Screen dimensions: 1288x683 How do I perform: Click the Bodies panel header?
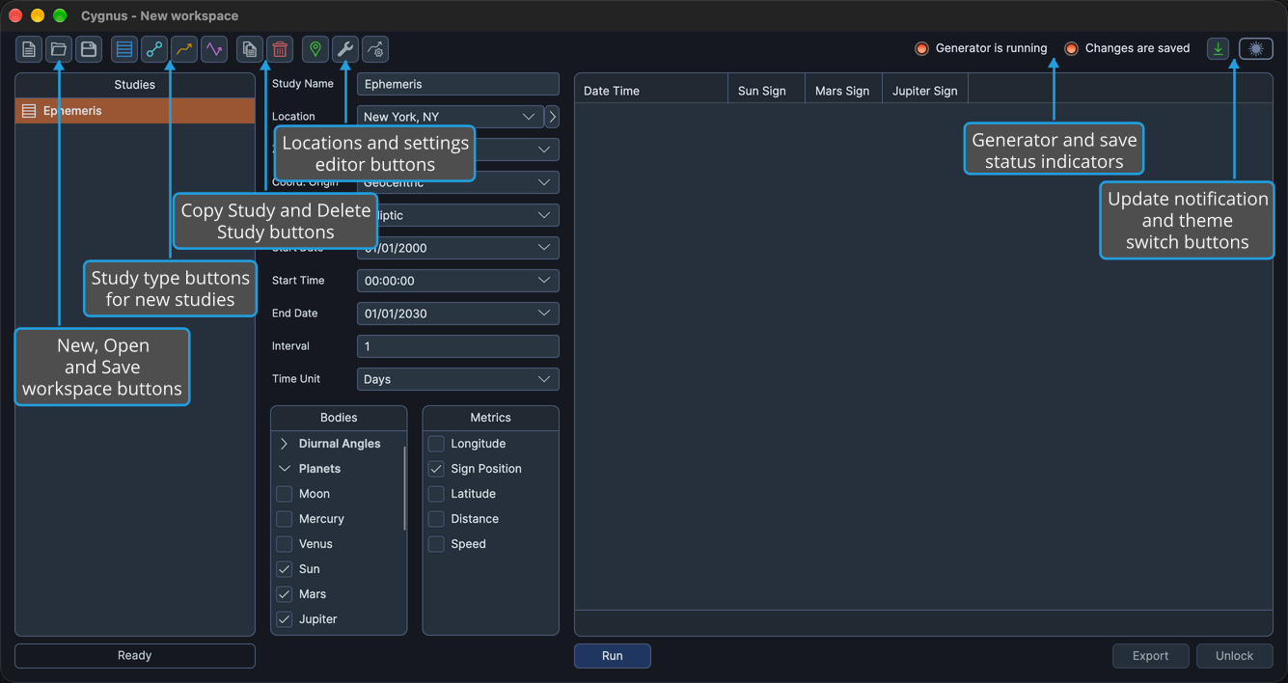click(x=339, y=418)
